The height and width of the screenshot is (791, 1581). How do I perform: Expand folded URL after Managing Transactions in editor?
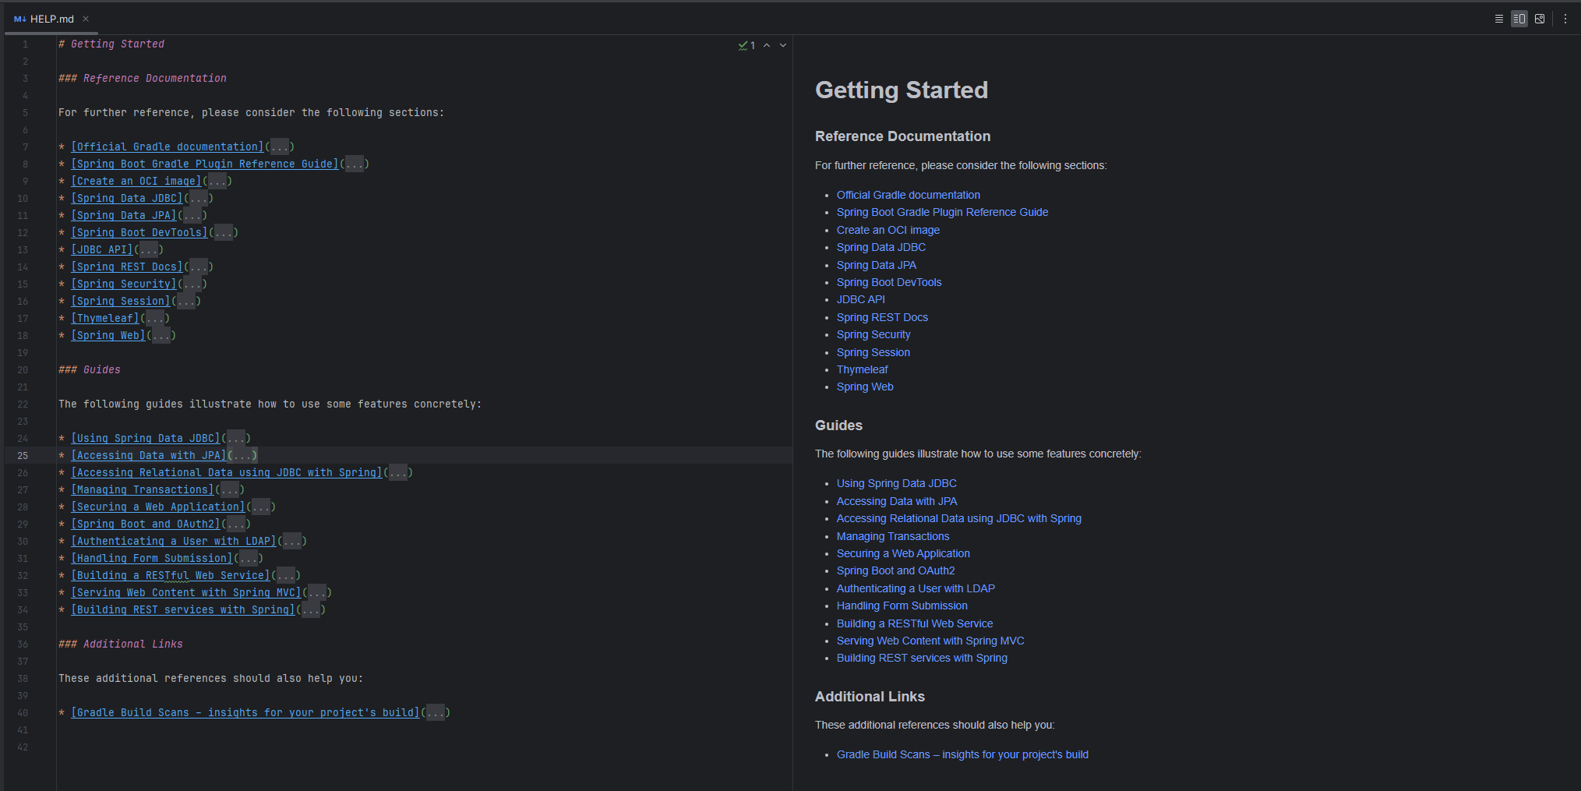pos(230,489)
